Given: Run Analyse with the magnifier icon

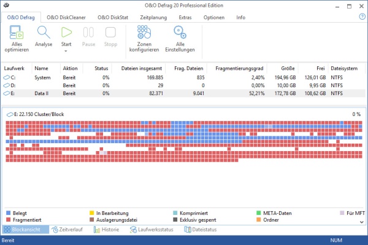Looking at the screenshot, I should (x=44, y=33).
